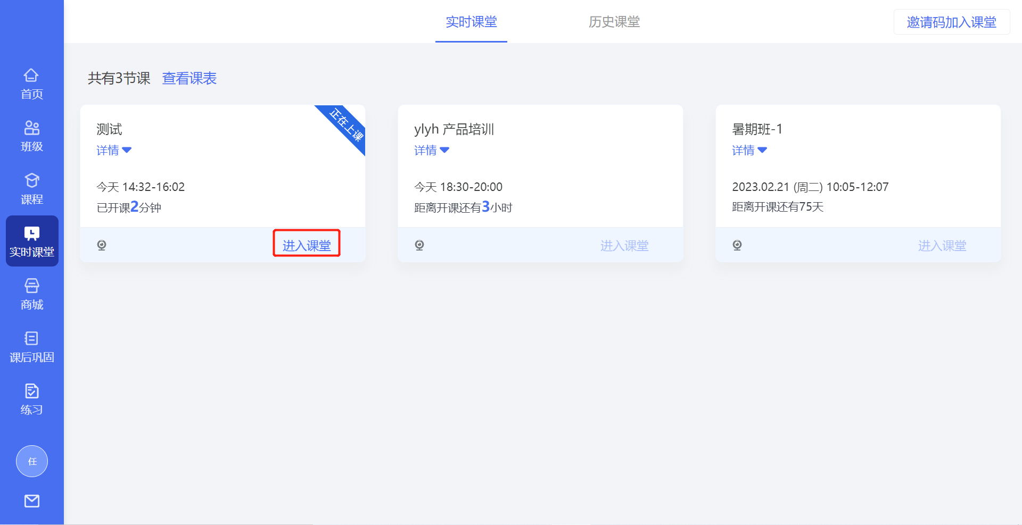Click the 邀请码加入课堂 button
The height and width of the screenshot is (525, 1022).
tap(951, 22)
